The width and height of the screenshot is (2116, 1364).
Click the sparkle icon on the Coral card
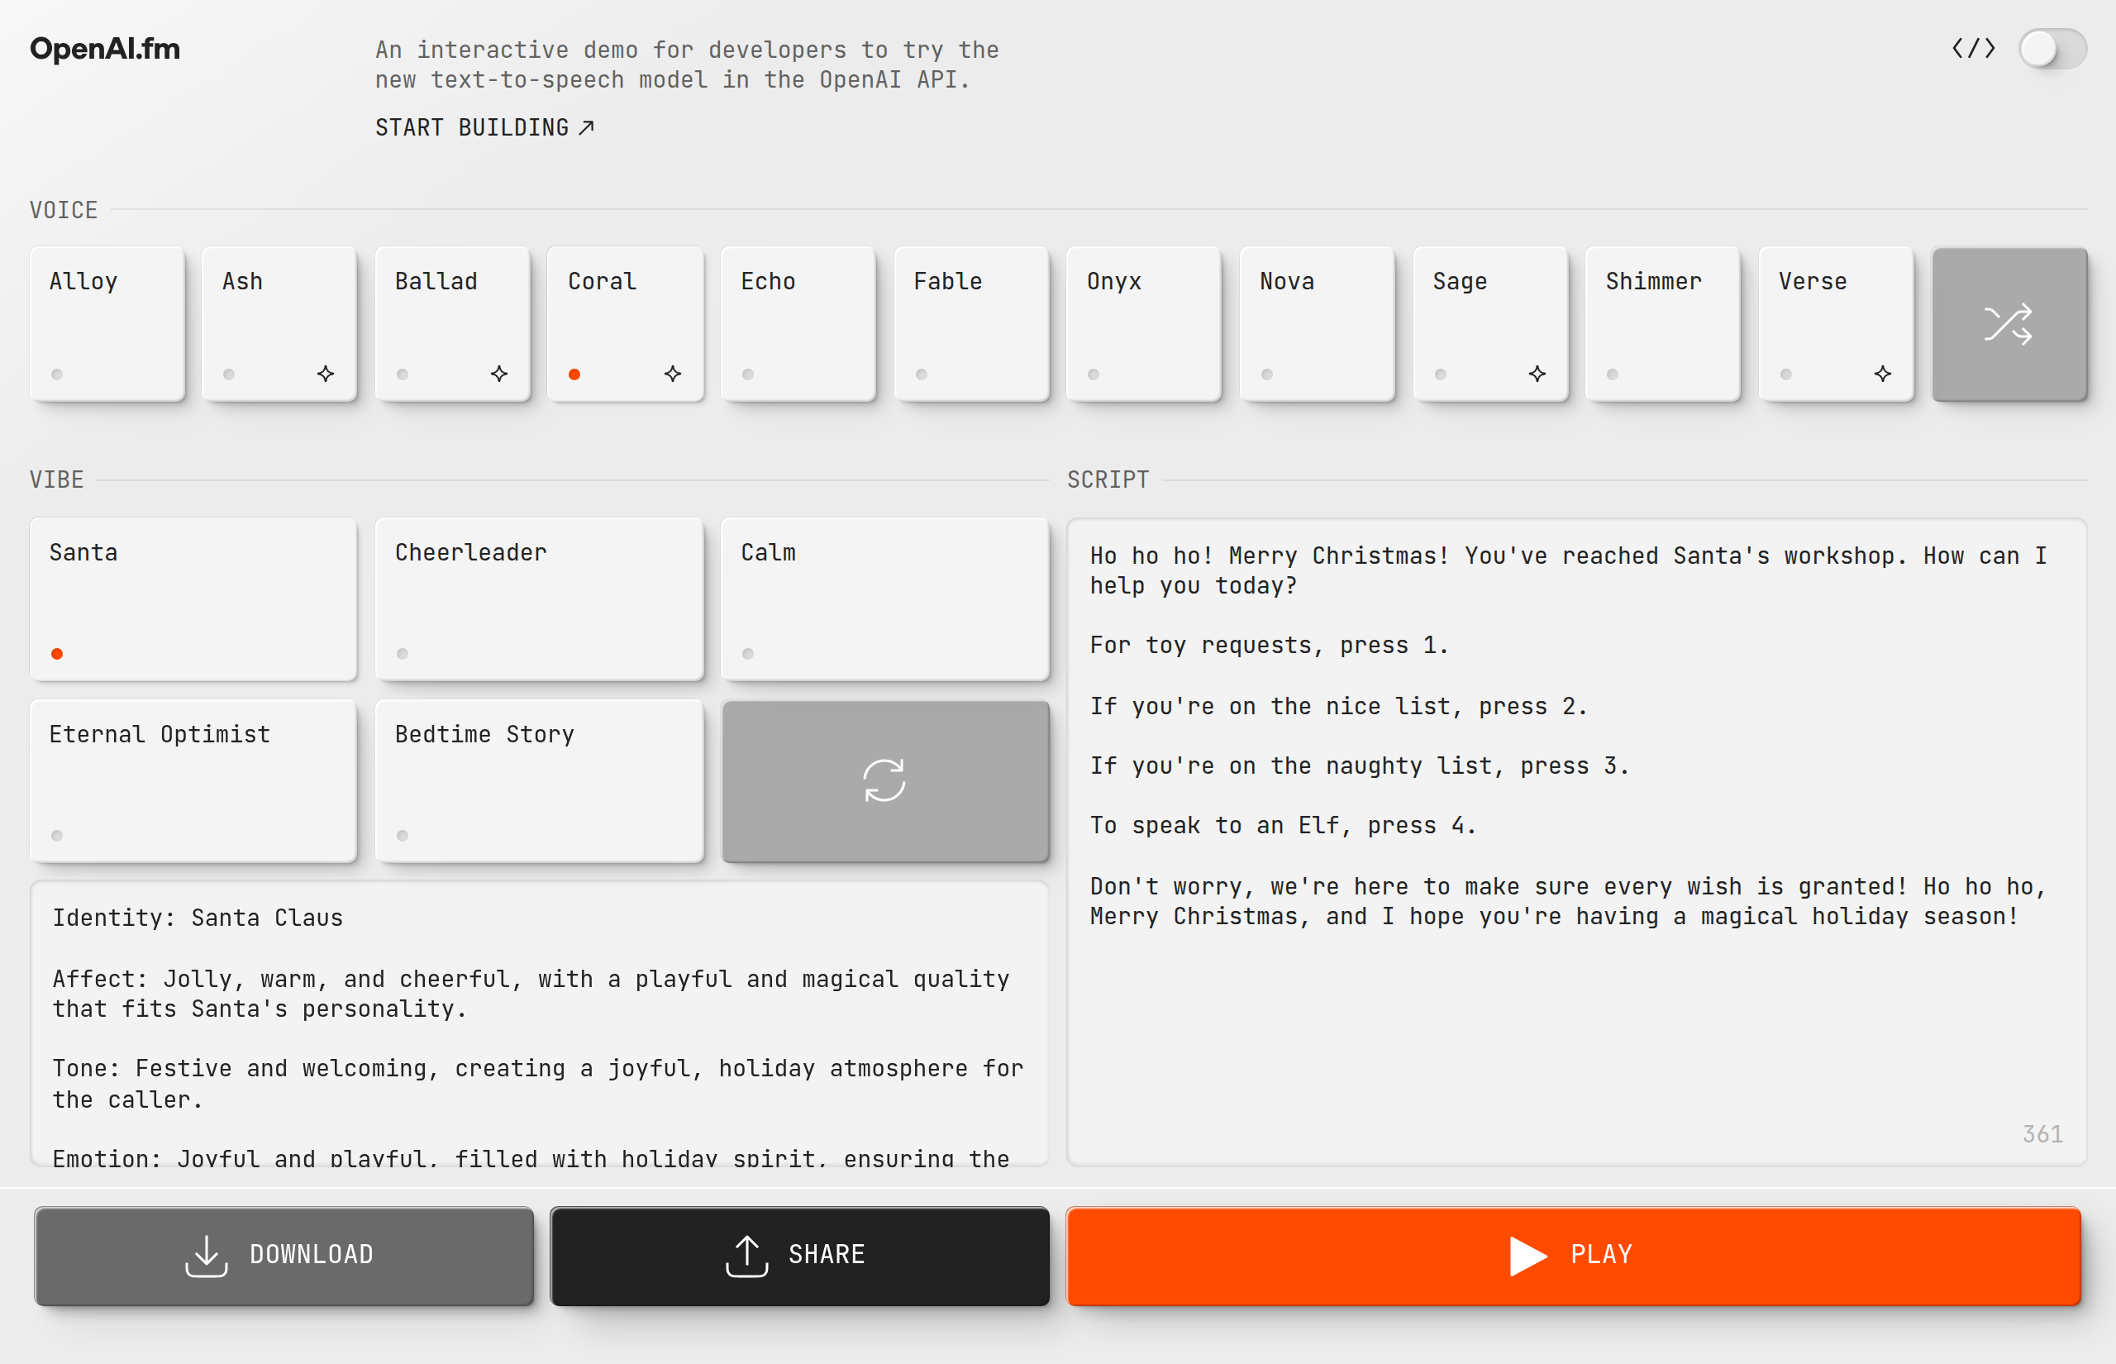[x=673, y=374]
